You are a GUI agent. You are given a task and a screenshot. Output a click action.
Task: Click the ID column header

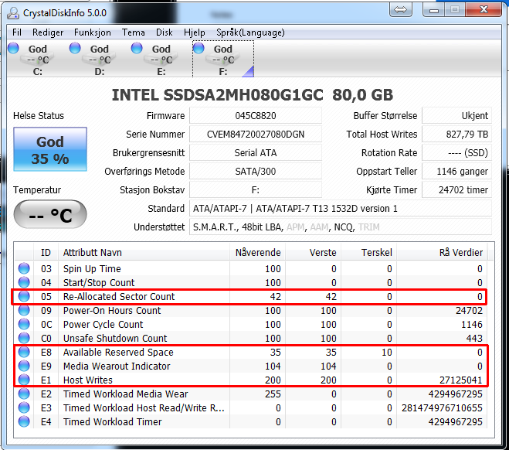pos(46,253)
